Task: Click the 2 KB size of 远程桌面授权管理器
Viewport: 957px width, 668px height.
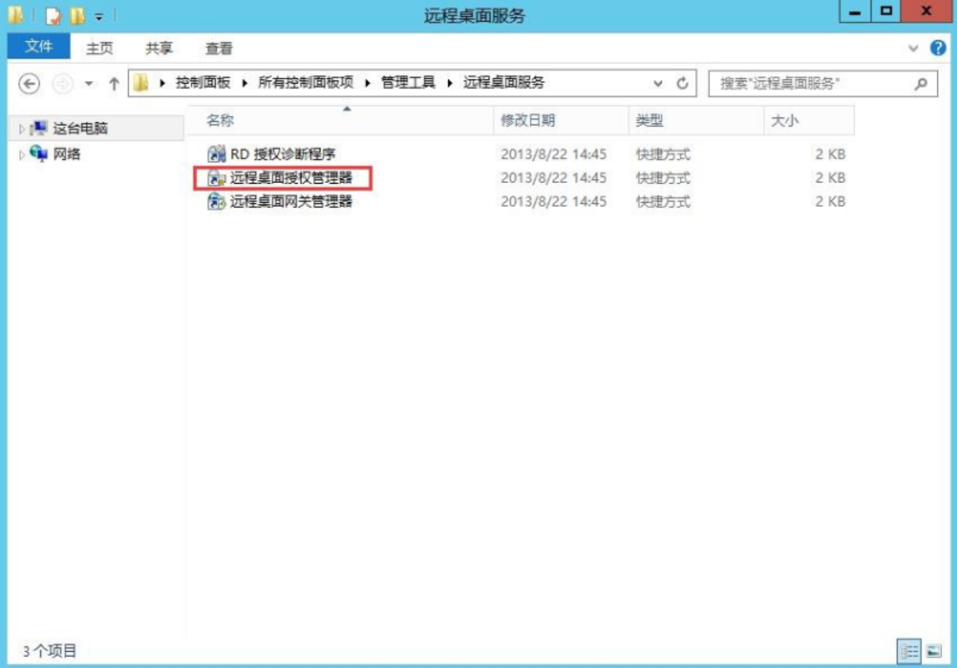Action: [830, 178]
